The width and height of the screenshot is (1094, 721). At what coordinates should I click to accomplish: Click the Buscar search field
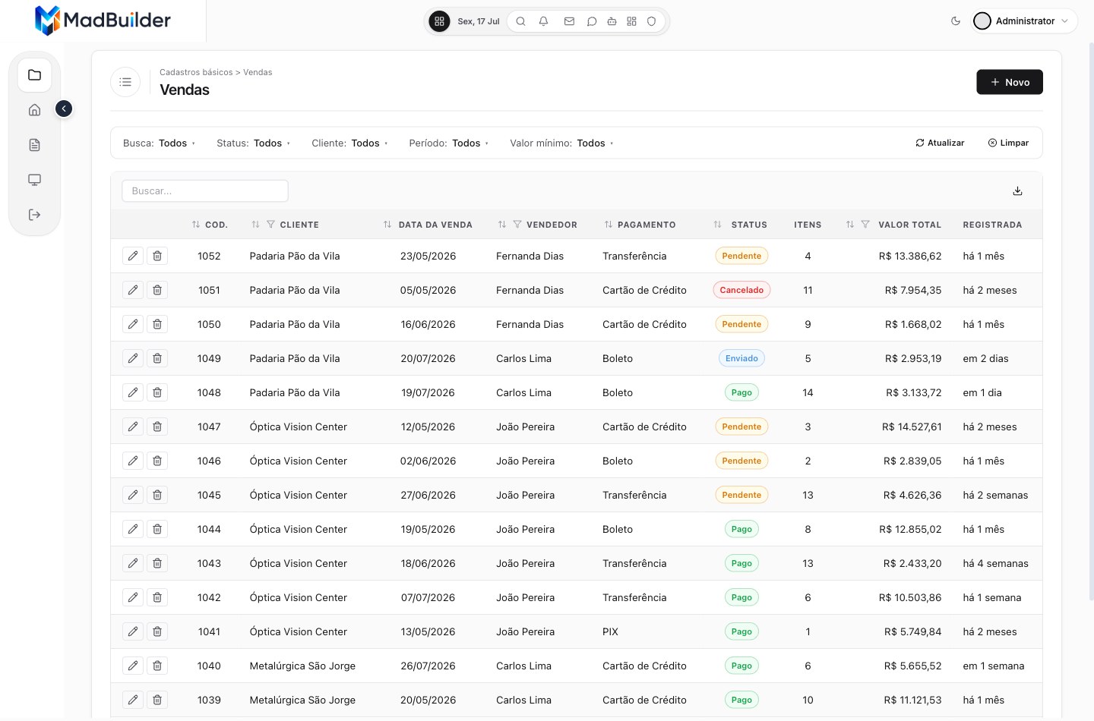tap(205, 191)
